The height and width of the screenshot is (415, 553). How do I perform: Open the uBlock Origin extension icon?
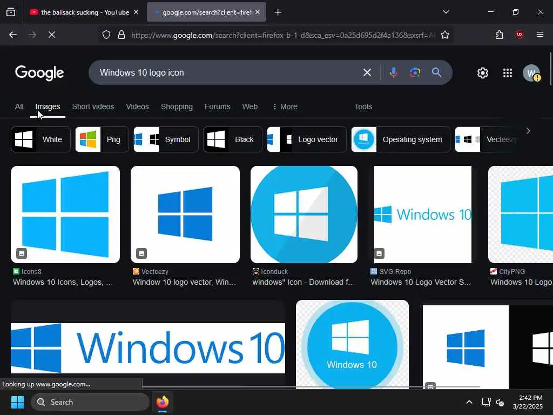pos(519,35)
